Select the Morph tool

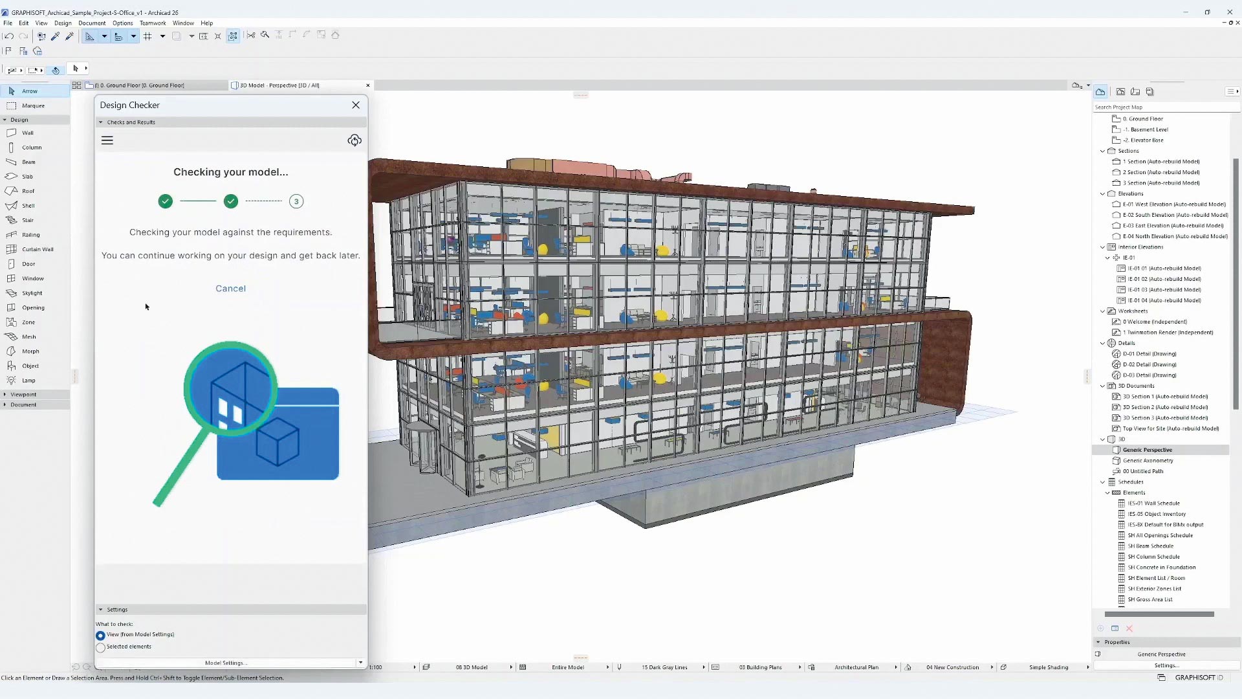30,351
